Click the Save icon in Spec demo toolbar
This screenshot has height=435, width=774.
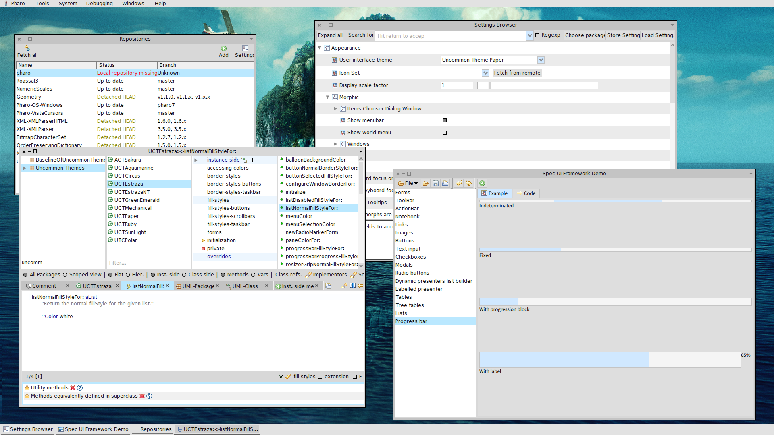pyautogui.click(x=435, y=184)
